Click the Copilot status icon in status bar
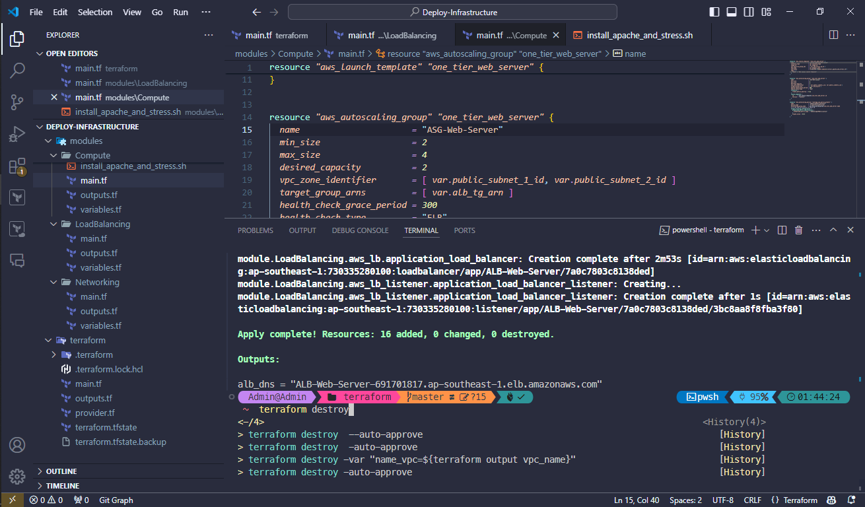The image size is (865, 507). click(832, 500)
